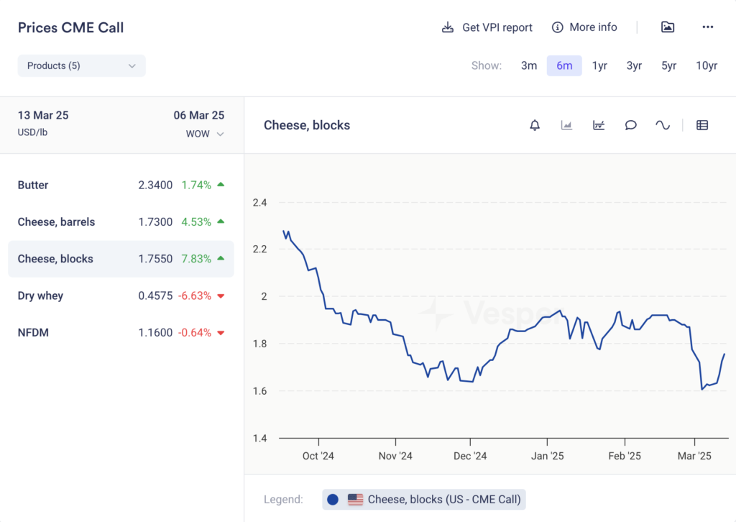Click the line chart comparison icon
Viewport: 736px width, 522px height.
pyautogui.click(x=599, y=125)
